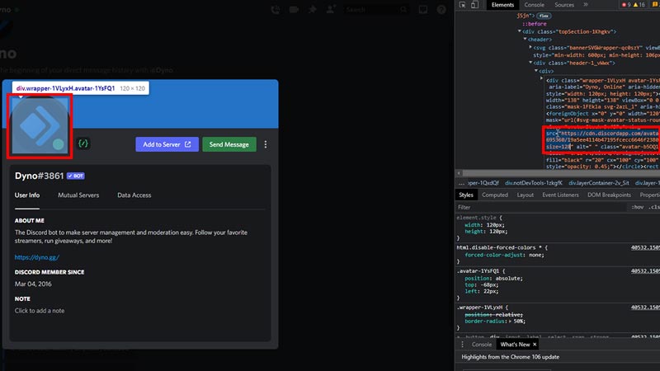Image resolution: width=660 pixels, height=371 pixels.
Task: Collapse the header-1_vWwx div node
Action: coord(530,63)
